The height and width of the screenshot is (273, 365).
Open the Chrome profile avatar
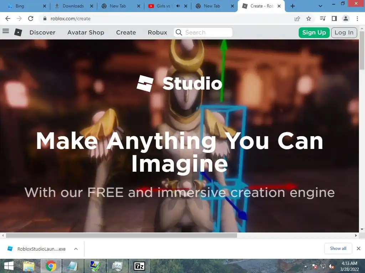click(346, 18)
